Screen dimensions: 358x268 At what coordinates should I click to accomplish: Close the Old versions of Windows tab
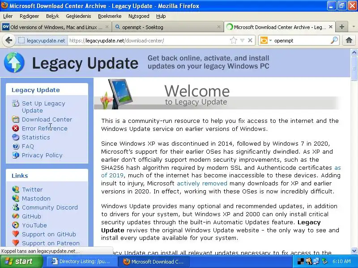[107, 27]
